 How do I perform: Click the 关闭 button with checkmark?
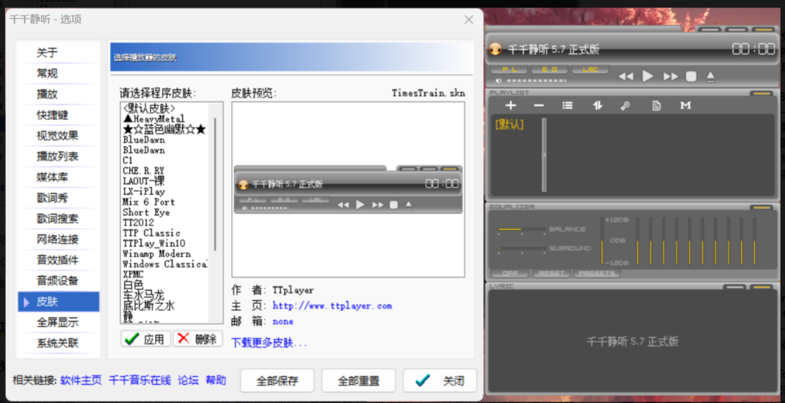(x=440, y=381)
